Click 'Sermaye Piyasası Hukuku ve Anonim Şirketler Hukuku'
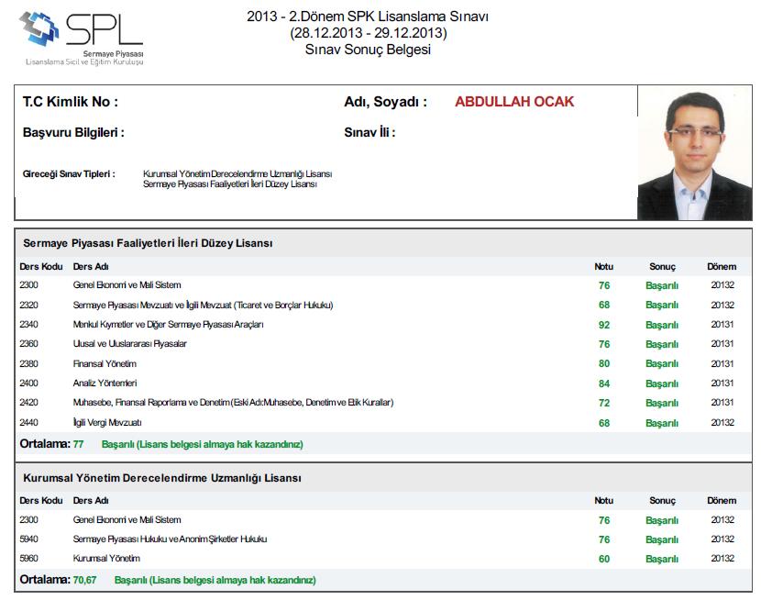Screen dimensions: 761x600 click(x=170, y=539)
